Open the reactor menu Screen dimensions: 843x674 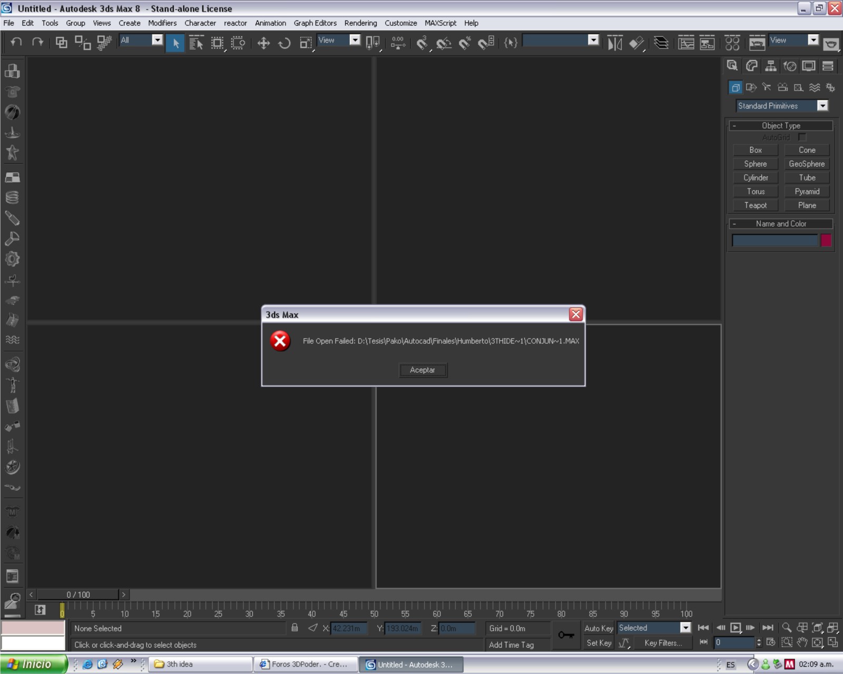235,23
